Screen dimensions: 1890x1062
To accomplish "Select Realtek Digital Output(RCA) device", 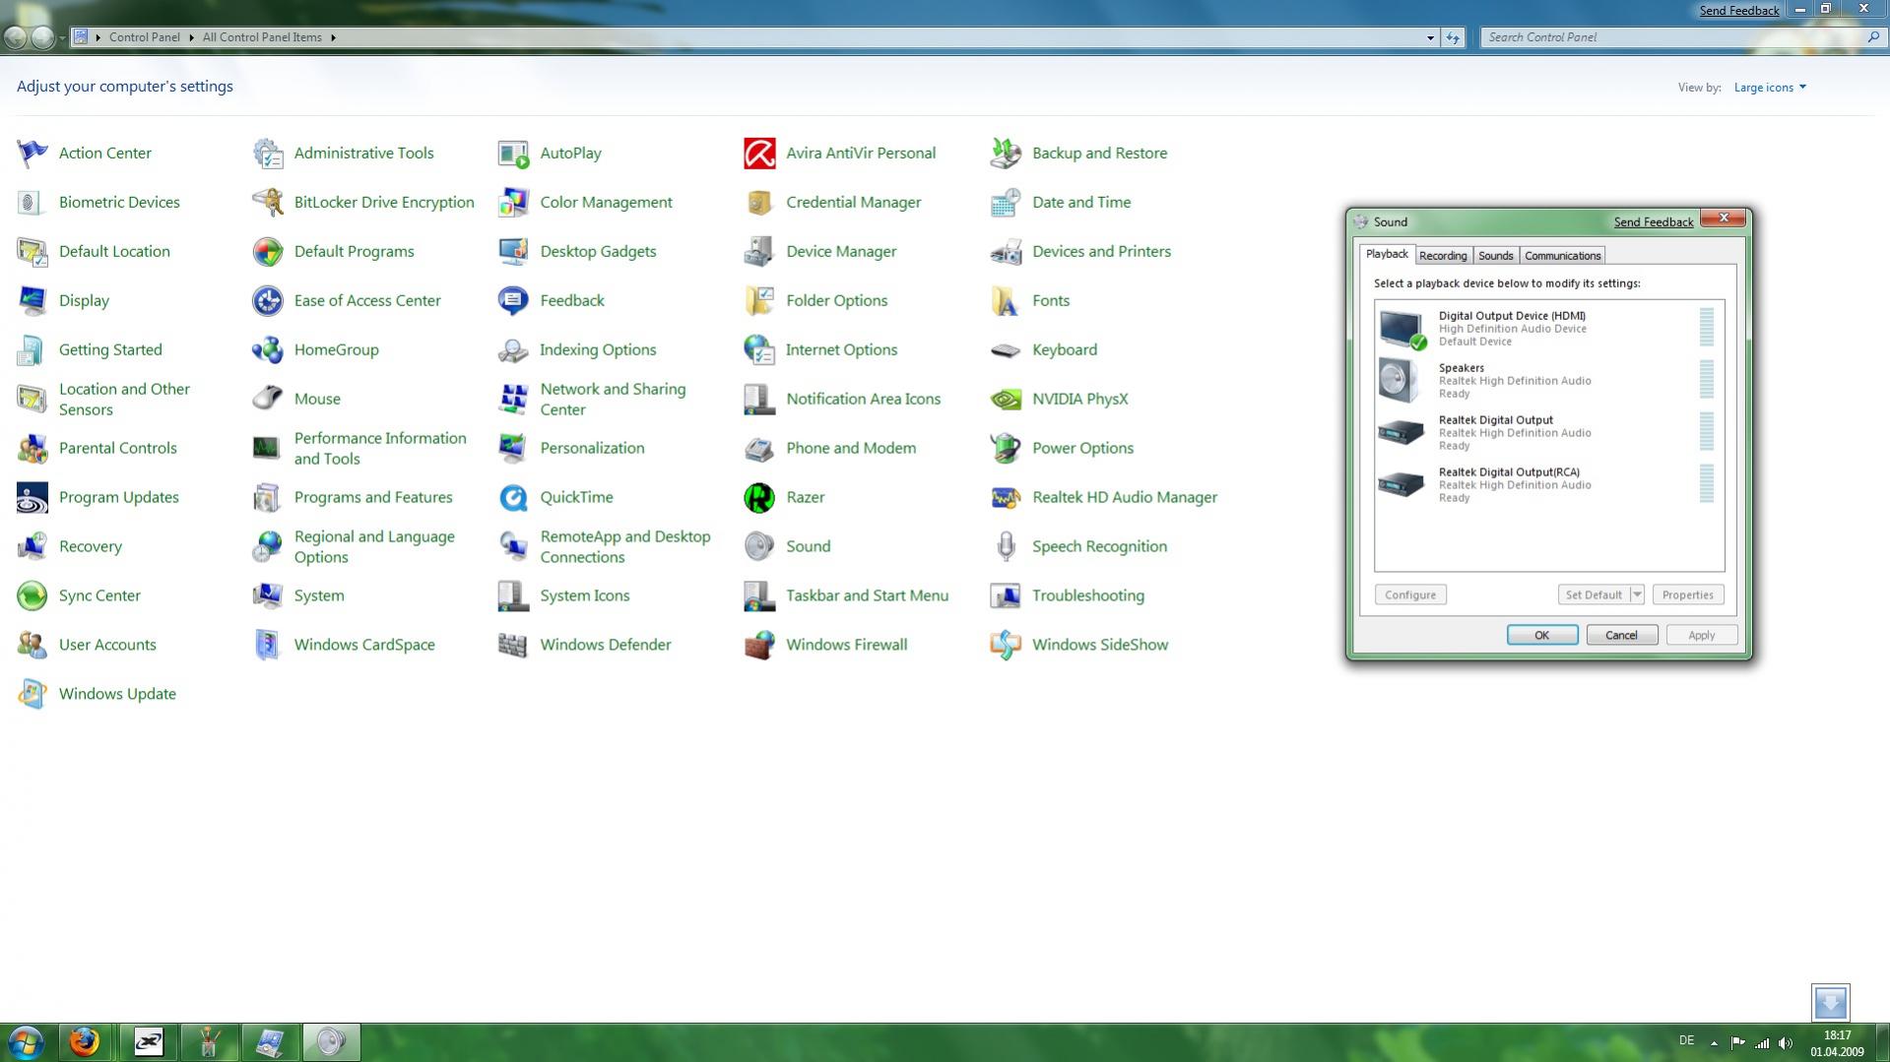I will [1549, 484].
